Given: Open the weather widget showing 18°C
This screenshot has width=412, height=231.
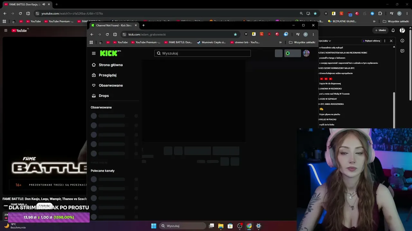Looking at the screenshot, I should point(14,226).
